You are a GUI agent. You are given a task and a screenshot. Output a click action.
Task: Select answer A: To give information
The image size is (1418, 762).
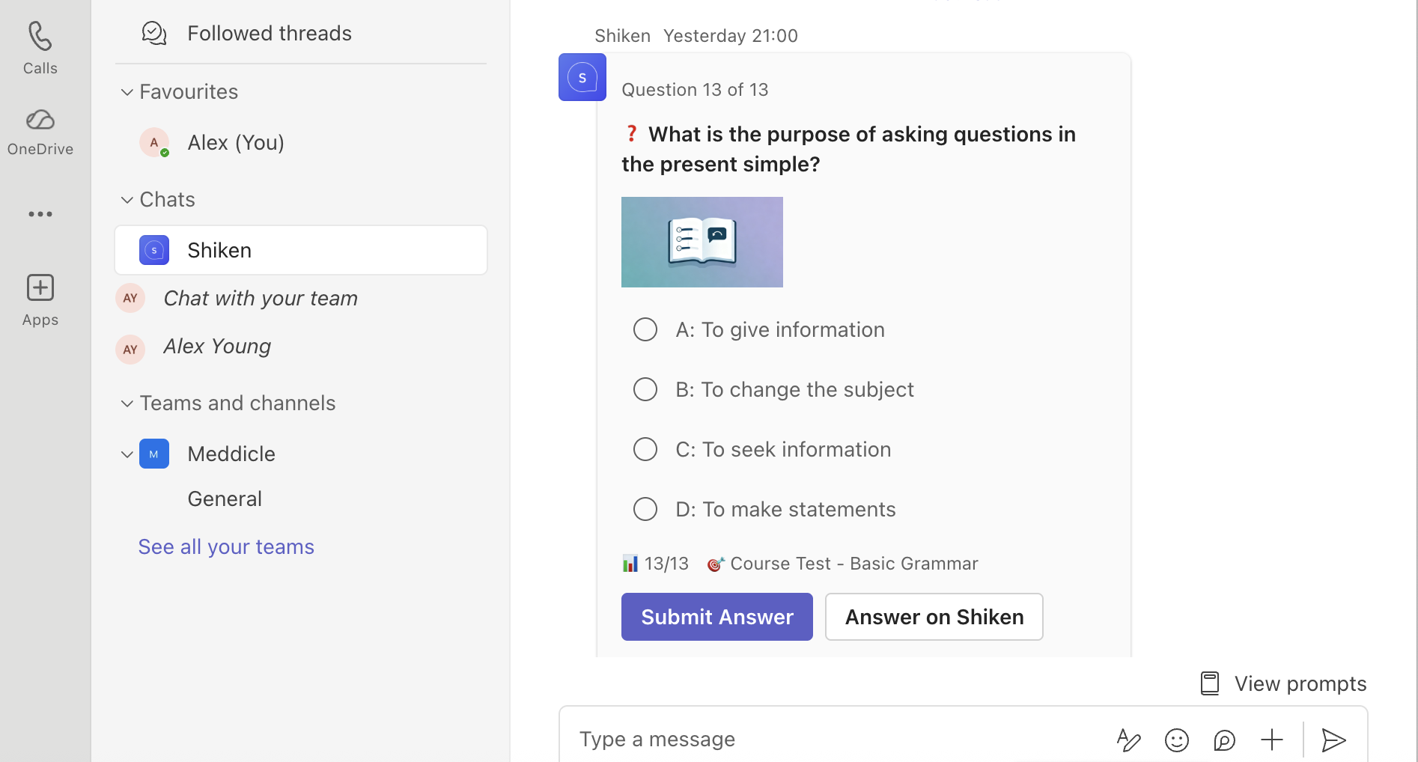tap(645, 329)
